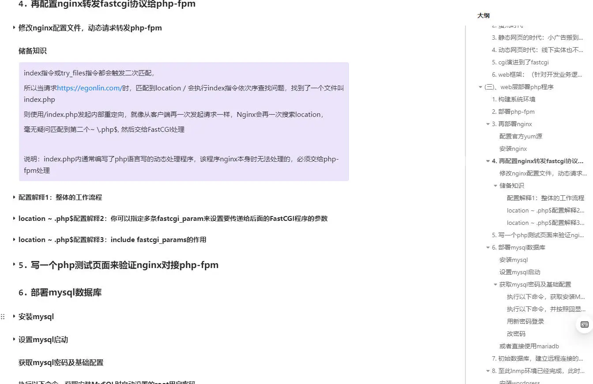Collapse 获取mysql密码及基础配置 in outline
This screenshot has width=593, height=384.
495,284
